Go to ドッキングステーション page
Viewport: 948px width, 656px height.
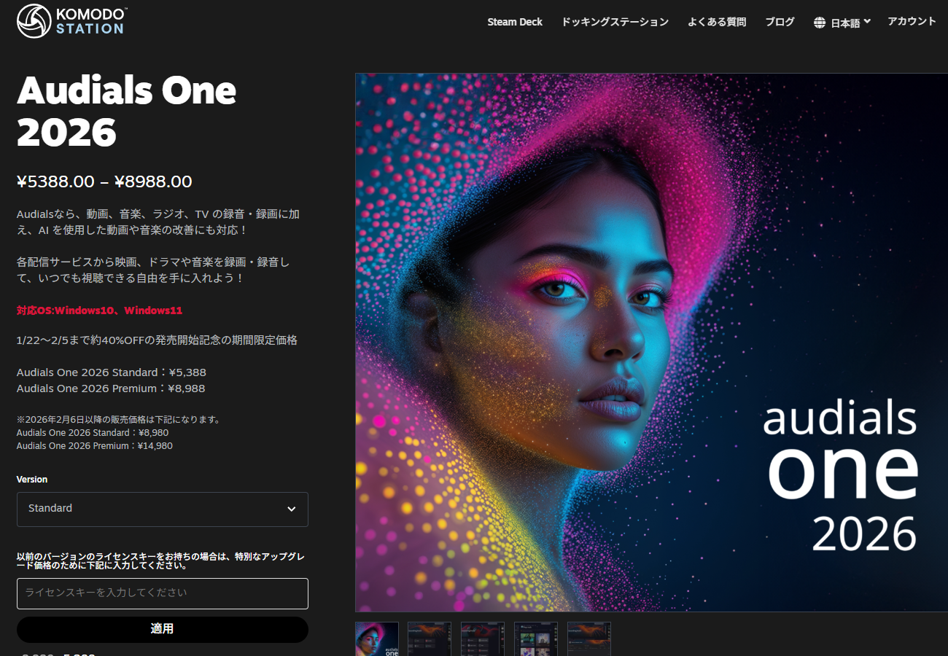(615, 22)
